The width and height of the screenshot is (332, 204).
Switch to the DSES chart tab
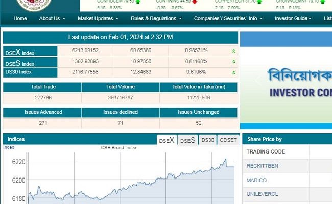[188, 140]
